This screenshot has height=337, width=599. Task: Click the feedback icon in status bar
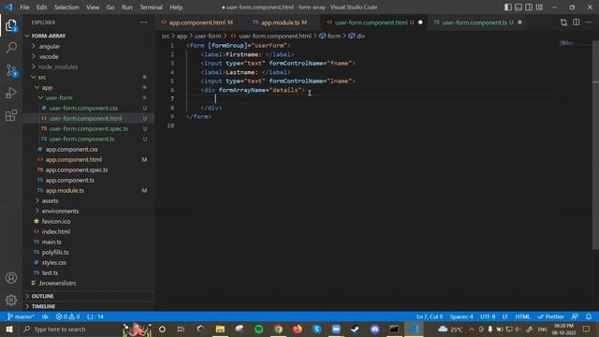point(575,316)
